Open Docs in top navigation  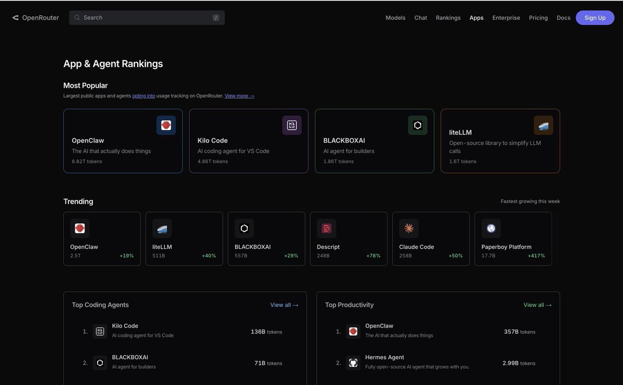563,18
